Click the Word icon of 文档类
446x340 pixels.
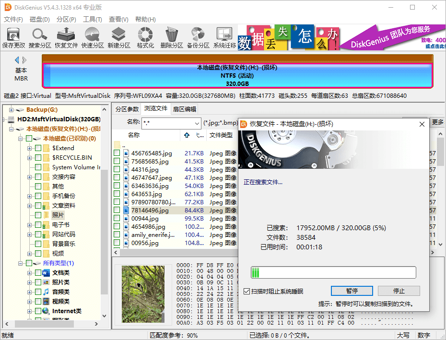point(46,273)
